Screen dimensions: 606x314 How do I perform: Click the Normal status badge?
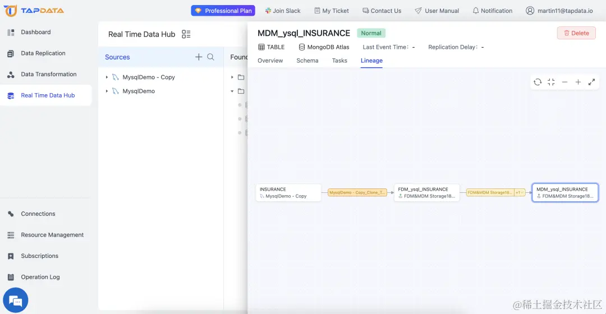point(371,33)
